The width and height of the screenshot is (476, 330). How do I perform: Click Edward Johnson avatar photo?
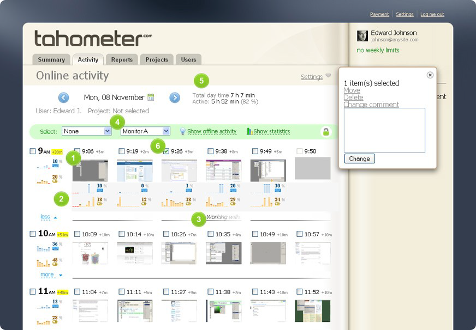click(362, 36)
